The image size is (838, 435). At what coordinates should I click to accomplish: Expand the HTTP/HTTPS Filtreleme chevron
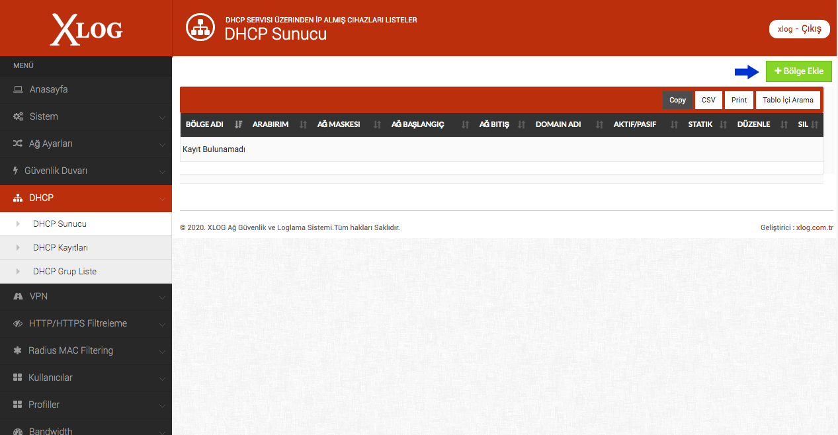point(162,325)
